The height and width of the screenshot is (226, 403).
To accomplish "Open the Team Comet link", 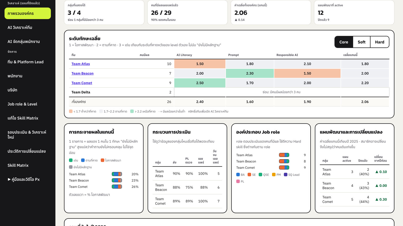I will point(82,83).
